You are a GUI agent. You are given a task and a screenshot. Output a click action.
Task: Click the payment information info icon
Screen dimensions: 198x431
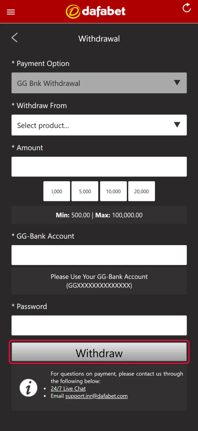[x=28, y=388]
